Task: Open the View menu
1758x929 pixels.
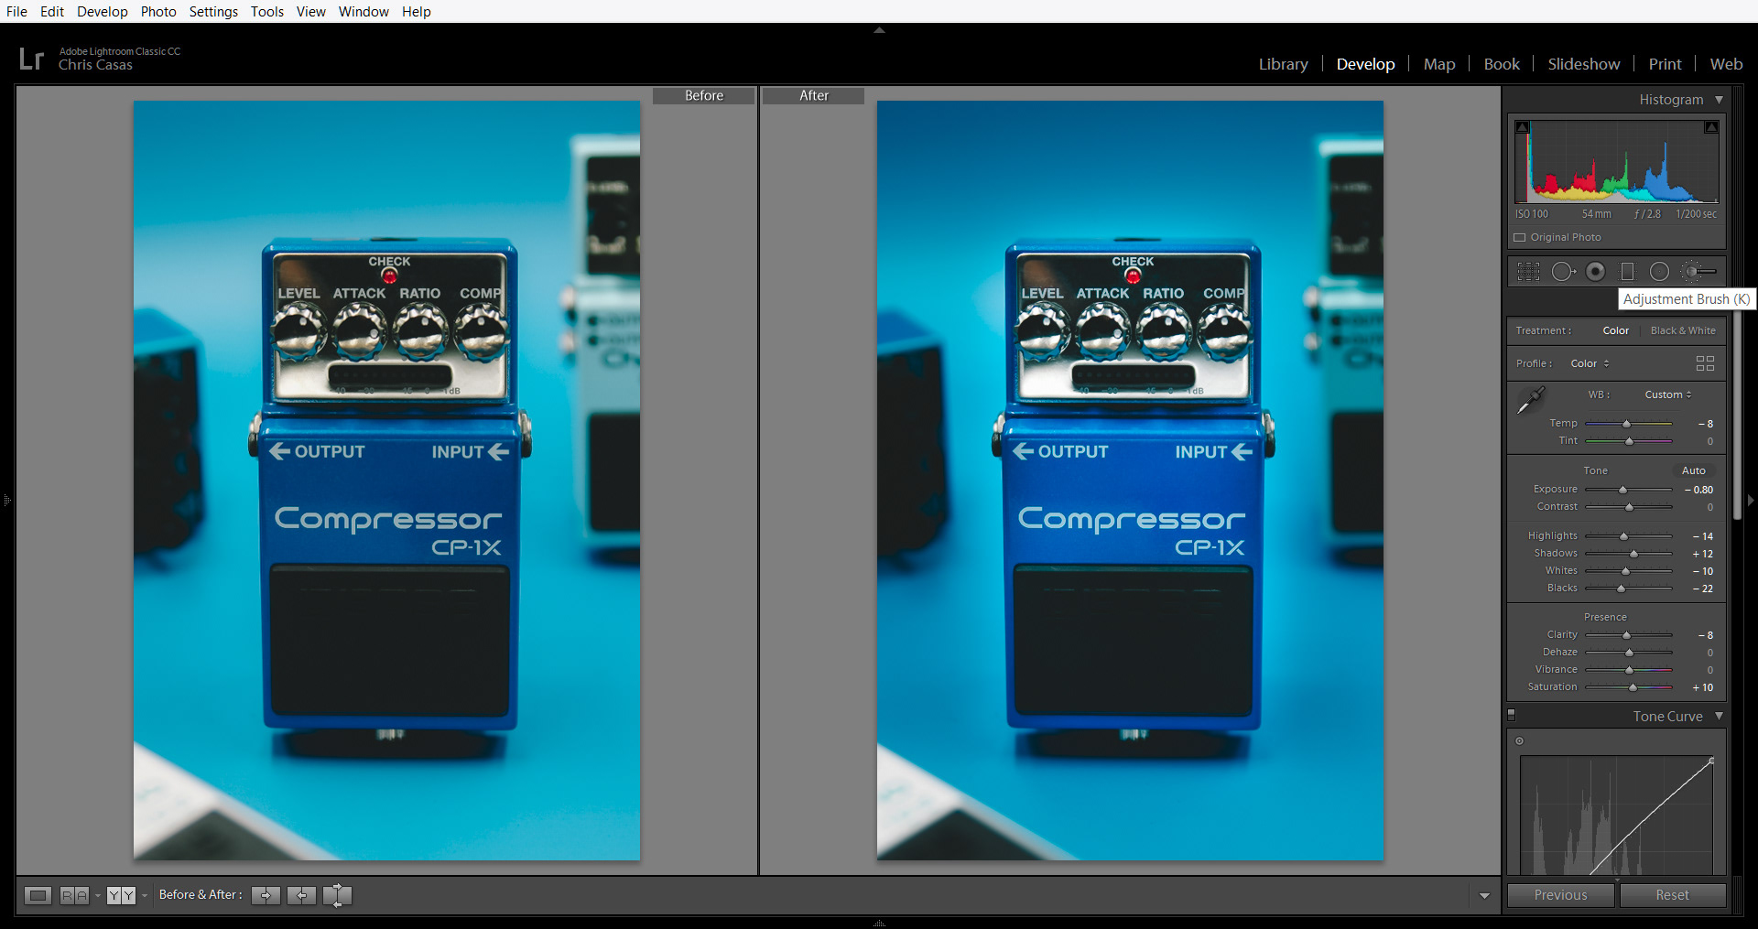Action: [x=310, y=11]
